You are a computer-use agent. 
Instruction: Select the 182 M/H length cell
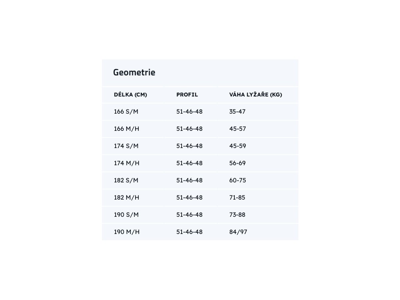[x=127, y=198]
